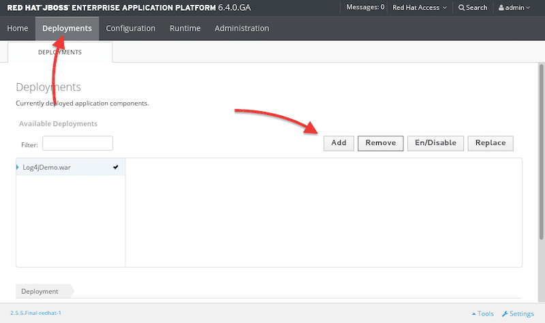The height and width of the screenshot is (323, 545).
Task: Go to the Configuration tab
Action: (x=131, y=29)
